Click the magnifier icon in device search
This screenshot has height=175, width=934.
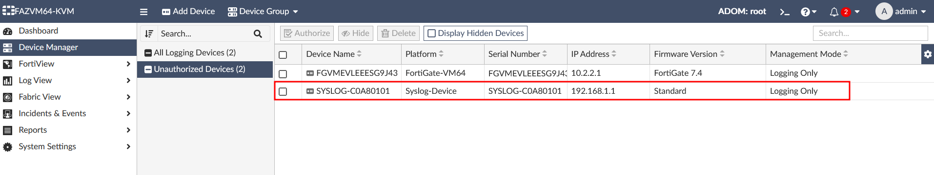[x=258, y=34]
